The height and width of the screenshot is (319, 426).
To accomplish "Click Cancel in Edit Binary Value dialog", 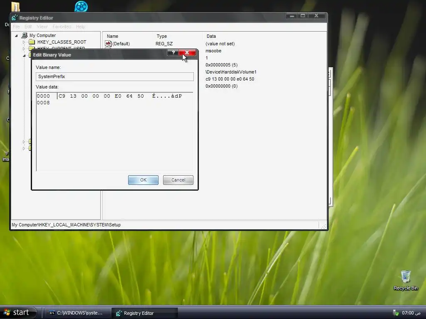I will [178, 180].
